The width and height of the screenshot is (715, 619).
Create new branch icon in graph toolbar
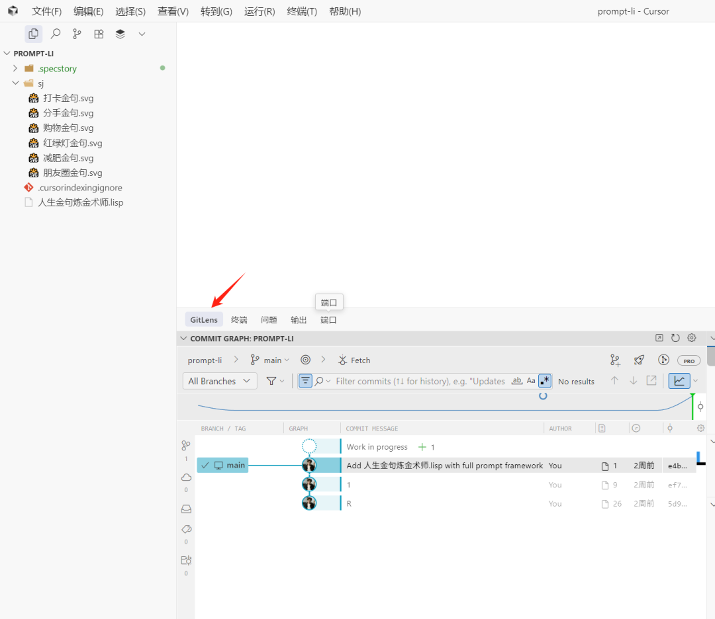tap(615, 360)
